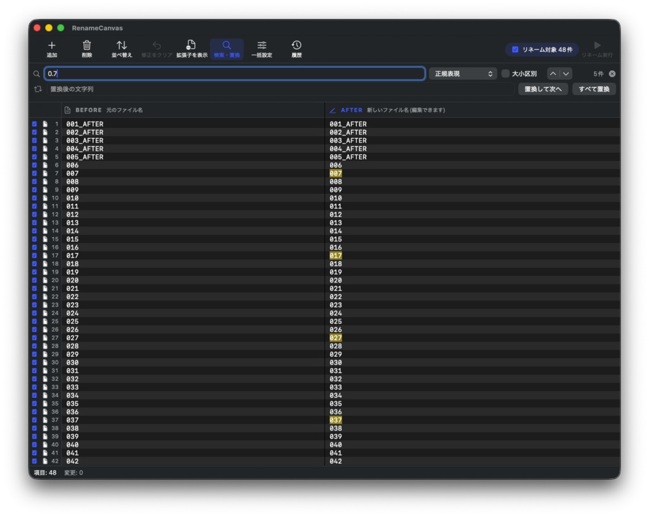Select the BEFORE name 005_AFTER
The image size is (649, 517).
pos(85,157)
